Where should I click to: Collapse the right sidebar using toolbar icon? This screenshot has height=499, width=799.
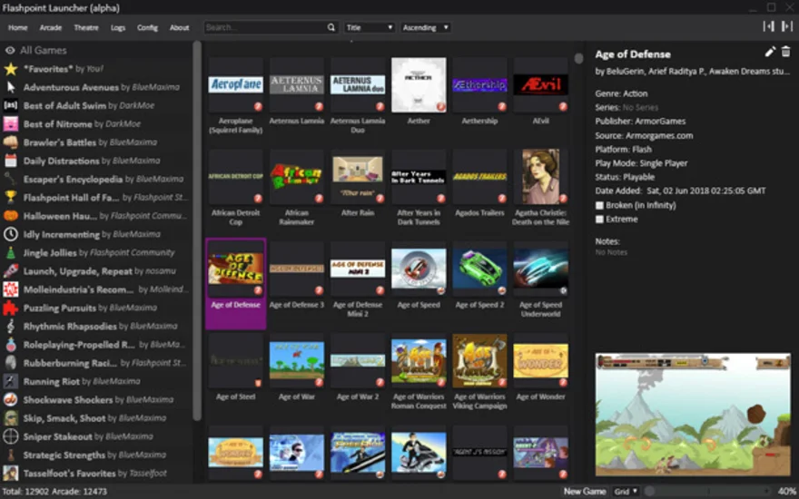[787, 26]
